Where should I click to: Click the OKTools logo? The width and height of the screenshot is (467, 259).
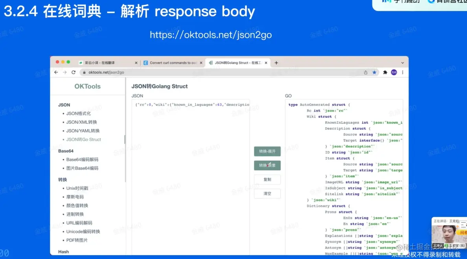[88, 86]
